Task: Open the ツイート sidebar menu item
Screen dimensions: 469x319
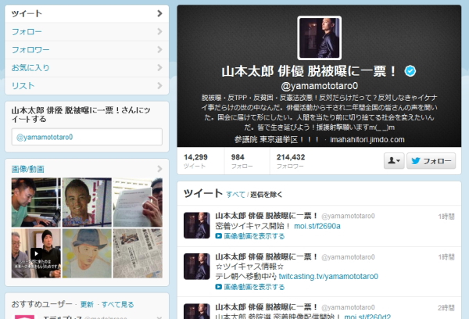Action: pos(87,13)
